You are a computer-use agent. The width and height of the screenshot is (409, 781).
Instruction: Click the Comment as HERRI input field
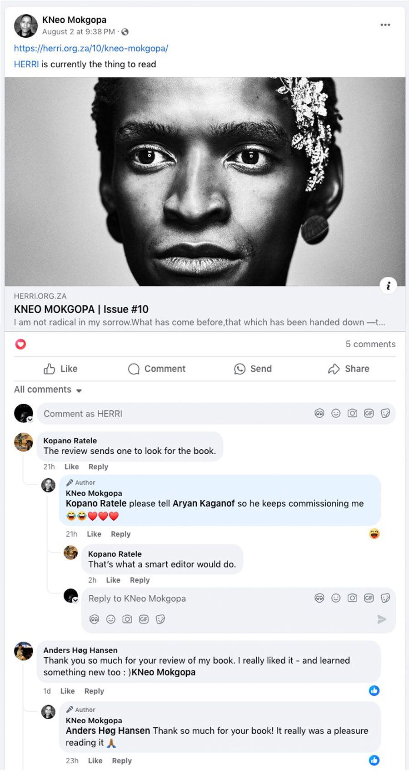click(x=173, y=414)
